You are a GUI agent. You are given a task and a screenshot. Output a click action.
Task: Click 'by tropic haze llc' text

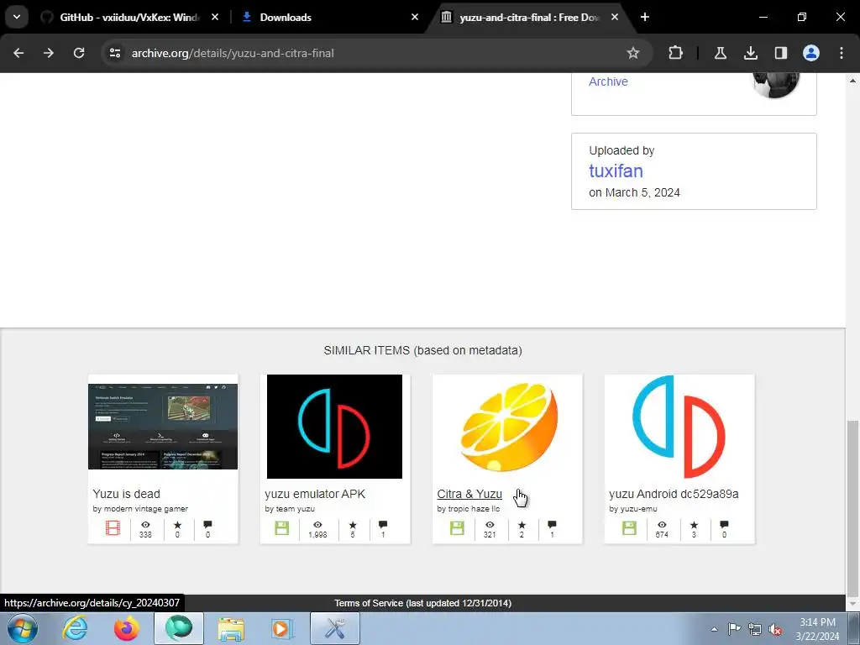pos(469,509)
